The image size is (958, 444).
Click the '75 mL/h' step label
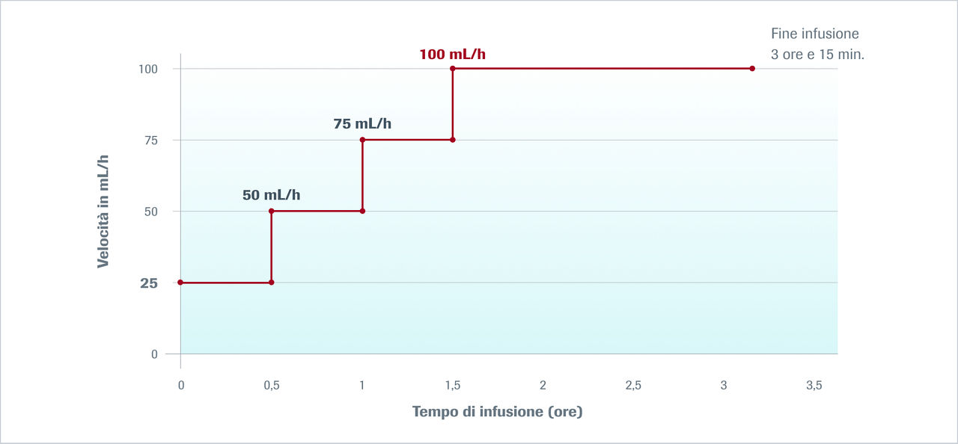362,124
